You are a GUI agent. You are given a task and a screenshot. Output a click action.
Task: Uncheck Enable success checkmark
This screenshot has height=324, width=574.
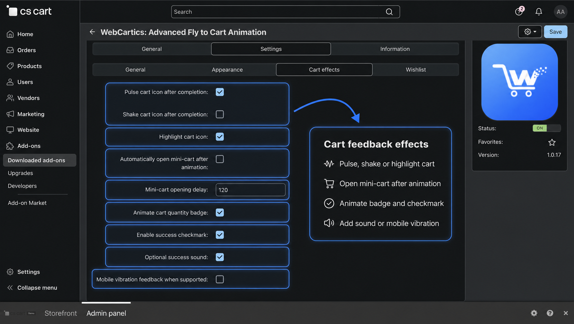[220, 235]
